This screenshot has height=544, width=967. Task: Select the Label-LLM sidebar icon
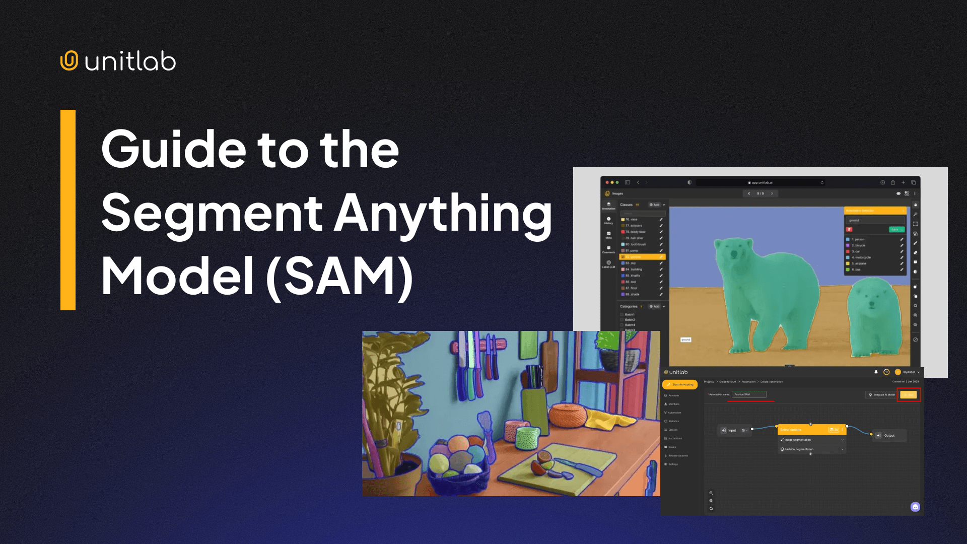click(608, 262)
